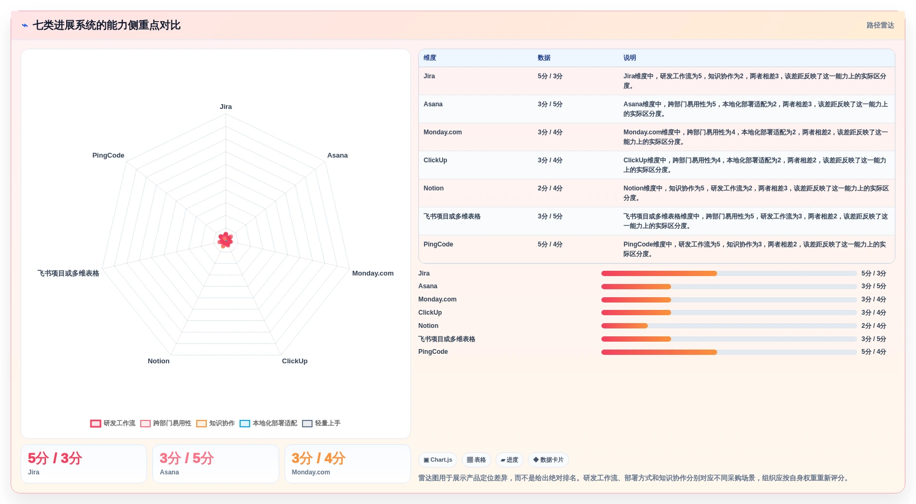Click the 说明 column header

click(x=630, y=58)
